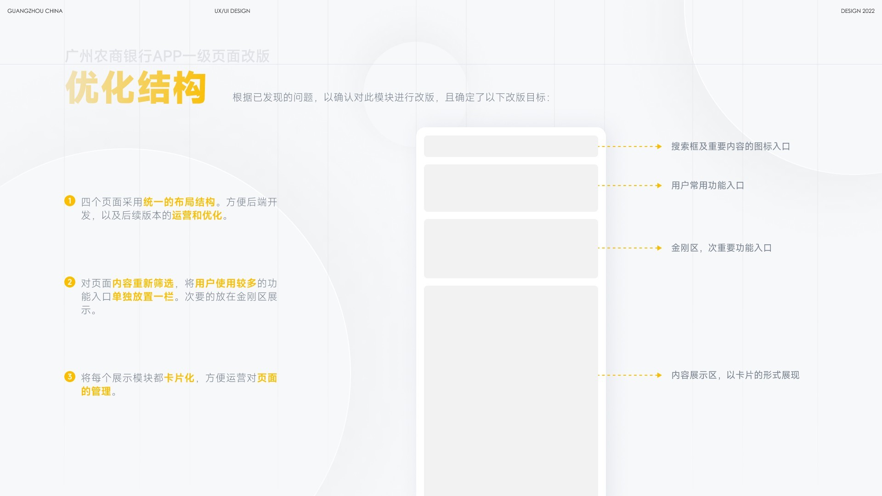Click the highlighted text 统一的布局结构

(179, 202)
